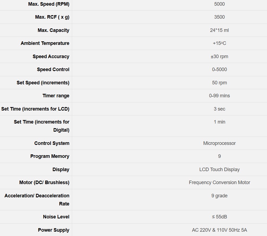Select the "24*15 ml" capacity value

(x=219, y=30)
